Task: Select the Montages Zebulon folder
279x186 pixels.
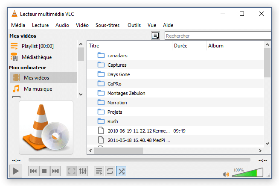Action: tap(175, 93)
